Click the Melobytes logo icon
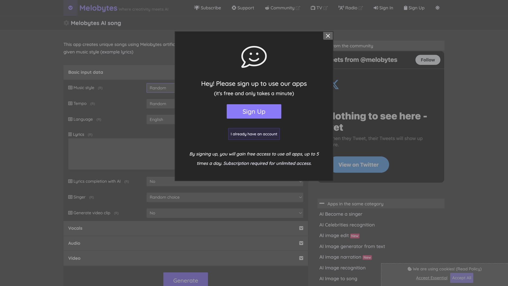The height and width of the screenshot is (286, 508). pyautogui.click(x=70, y=8)
